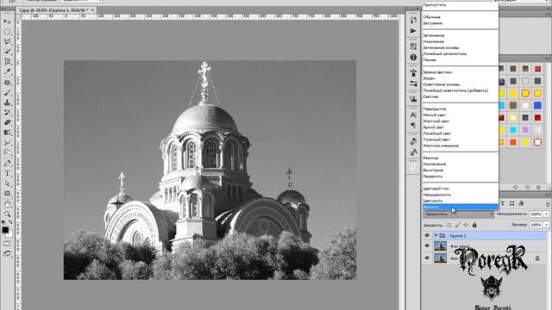552x310 pixels.
Task: Toggle lock image pixels brush icon
Action: point(458,225)
